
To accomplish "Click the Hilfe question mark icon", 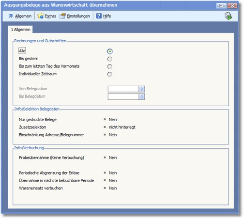I will click(99, 16).
